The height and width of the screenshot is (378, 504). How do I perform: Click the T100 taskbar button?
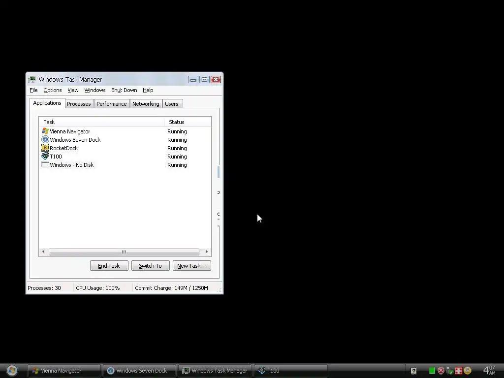coord(290,371)
